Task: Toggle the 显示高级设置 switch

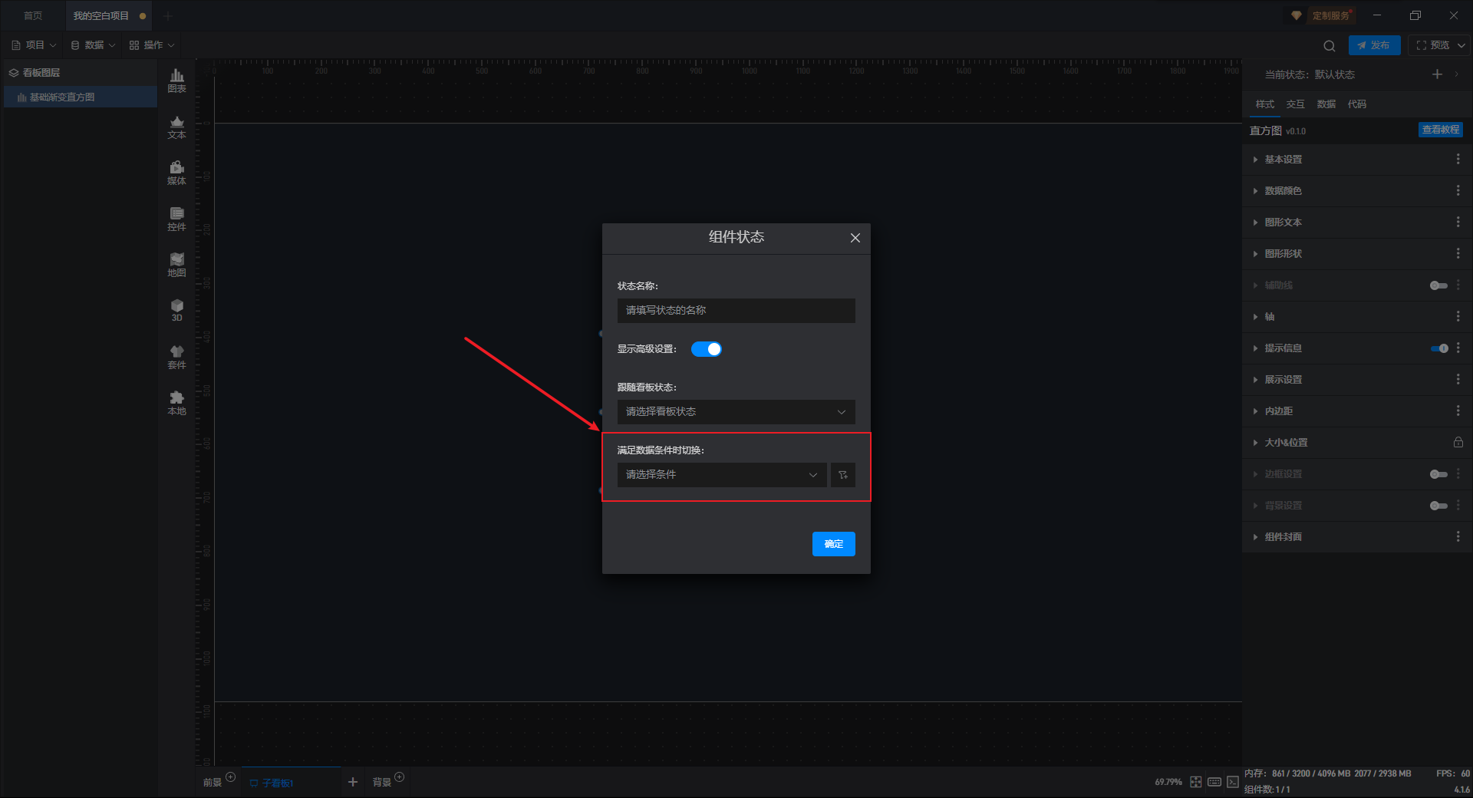Action: click(x=706, y=349)
